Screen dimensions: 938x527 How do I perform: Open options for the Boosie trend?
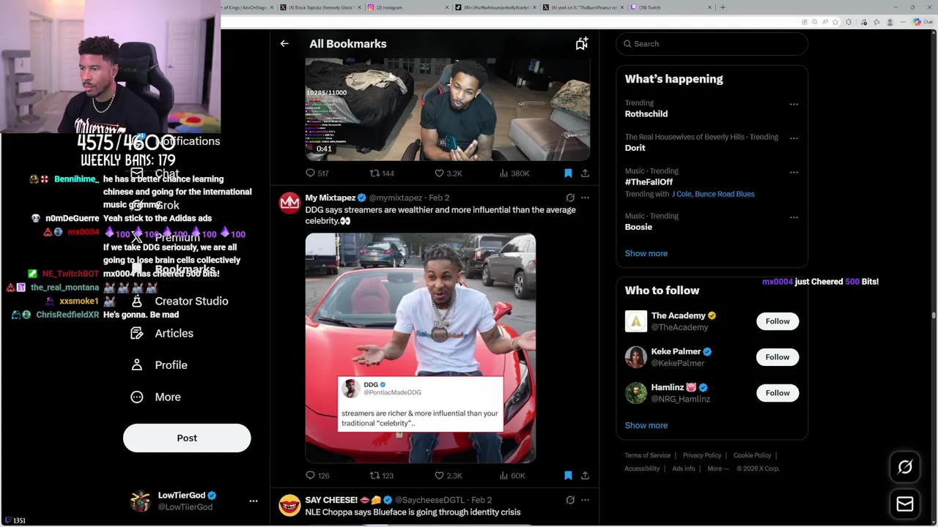point(794,217)
